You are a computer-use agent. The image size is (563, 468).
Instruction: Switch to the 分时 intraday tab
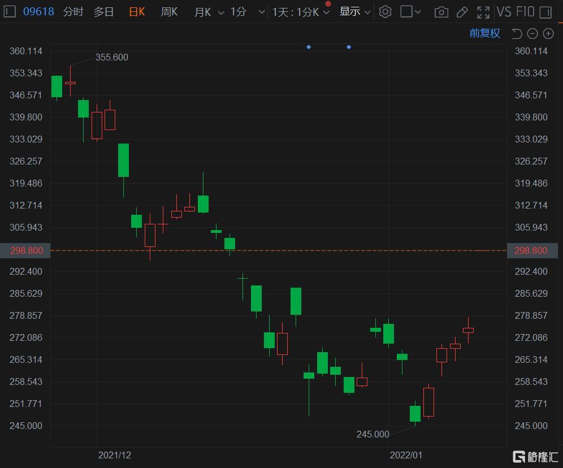point(73,12)
